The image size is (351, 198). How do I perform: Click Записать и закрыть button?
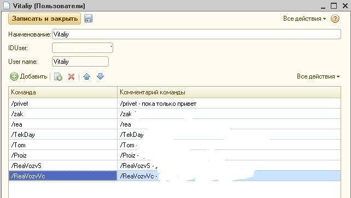(x=44, y=19)
